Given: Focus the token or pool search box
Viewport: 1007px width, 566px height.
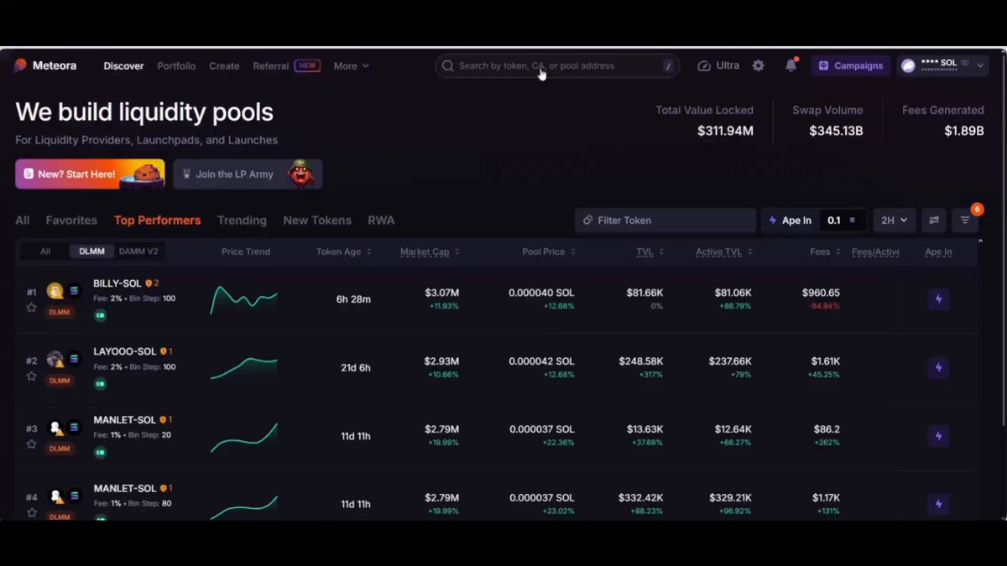Looking at the screenshot, I should pyautogui.click(x=558, y=65).
